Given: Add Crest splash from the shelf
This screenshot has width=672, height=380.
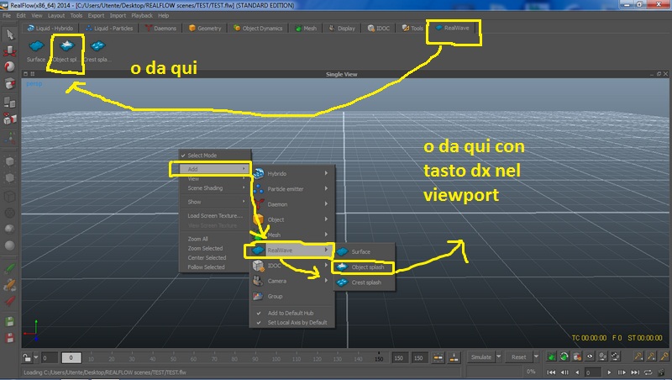Looking at the screenshot, I should pyautogui.click(x=97, y=50).
